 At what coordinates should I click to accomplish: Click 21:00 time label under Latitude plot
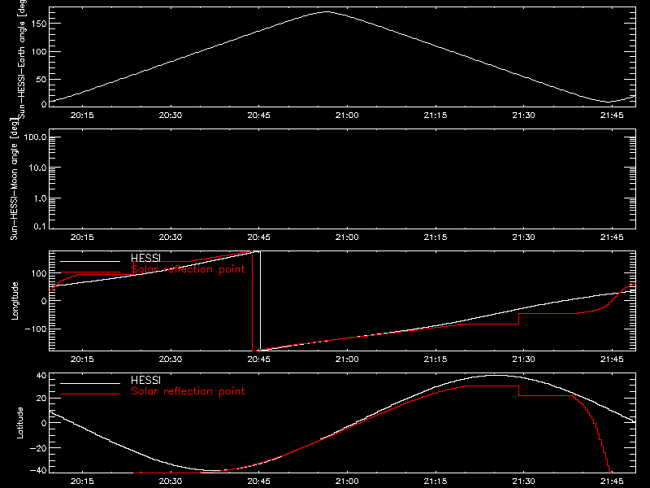click(347, 481)
